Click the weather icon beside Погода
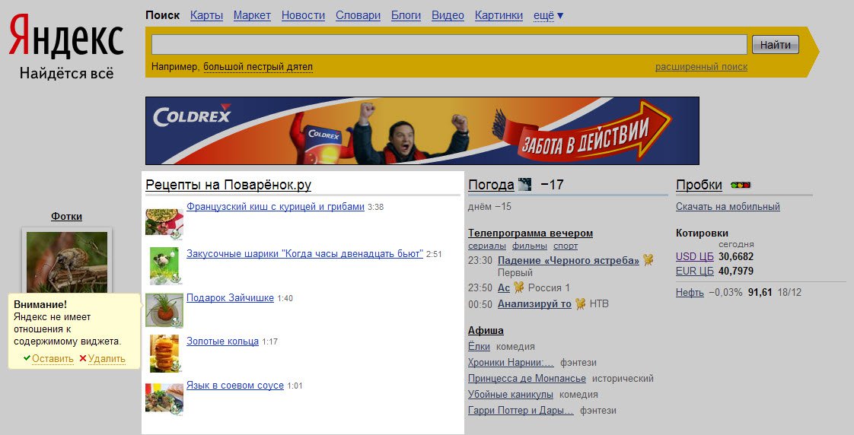Screen dimensions: 854x435 coord(524,184)
